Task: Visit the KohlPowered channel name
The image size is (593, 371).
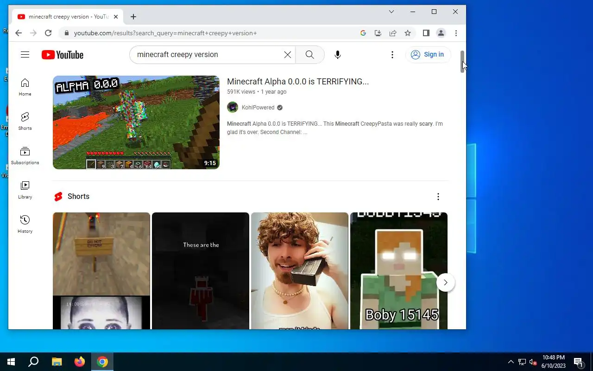Action: click(x=258, y=108)
